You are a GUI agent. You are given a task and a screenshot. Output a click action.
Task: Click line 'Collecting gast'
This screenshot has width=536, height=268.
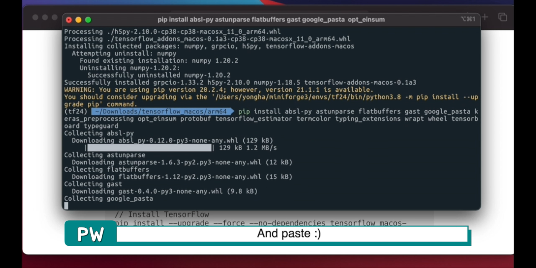pyautogui.click(x=93, y=184)
